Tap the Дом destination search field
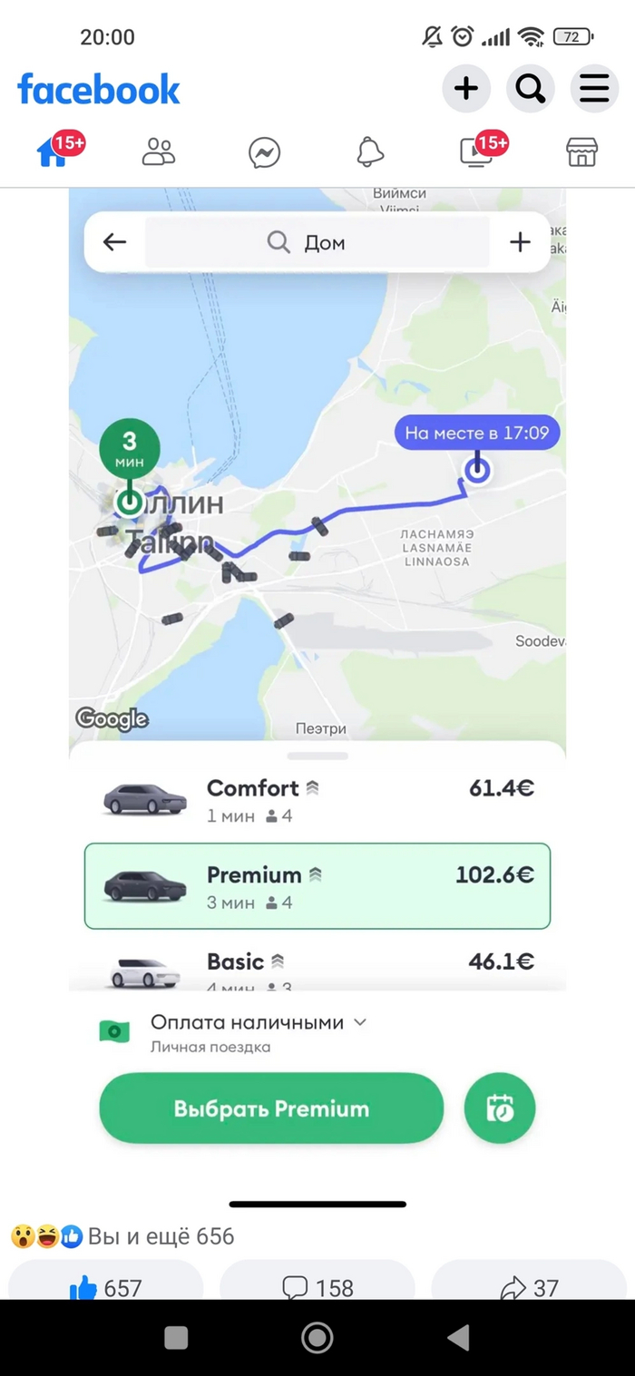Image resolution: width=635 pixels, height=1376 pixels. (317, 242)
